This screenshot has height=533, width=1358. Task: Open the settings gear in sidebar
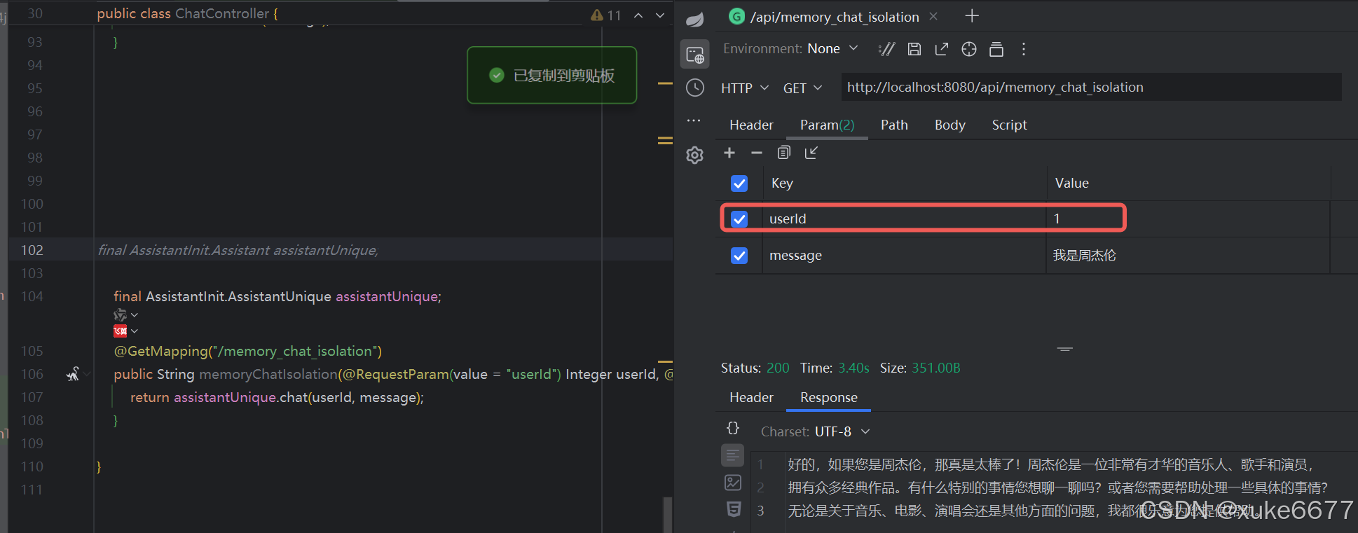[x=694, y=155]
